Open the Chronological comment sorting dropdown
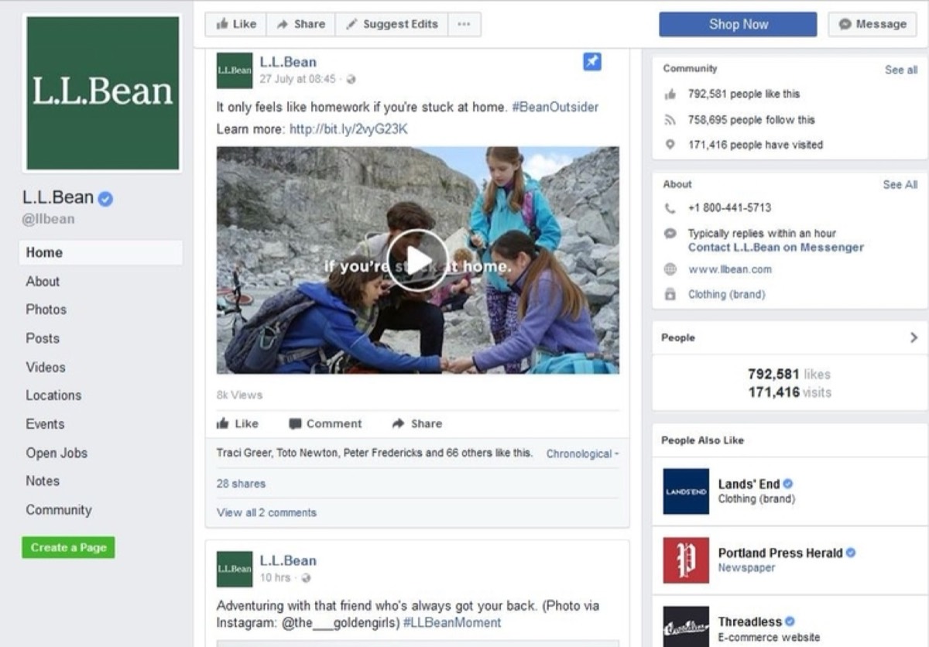Screen dimensions: 929x647 [581, 454]
